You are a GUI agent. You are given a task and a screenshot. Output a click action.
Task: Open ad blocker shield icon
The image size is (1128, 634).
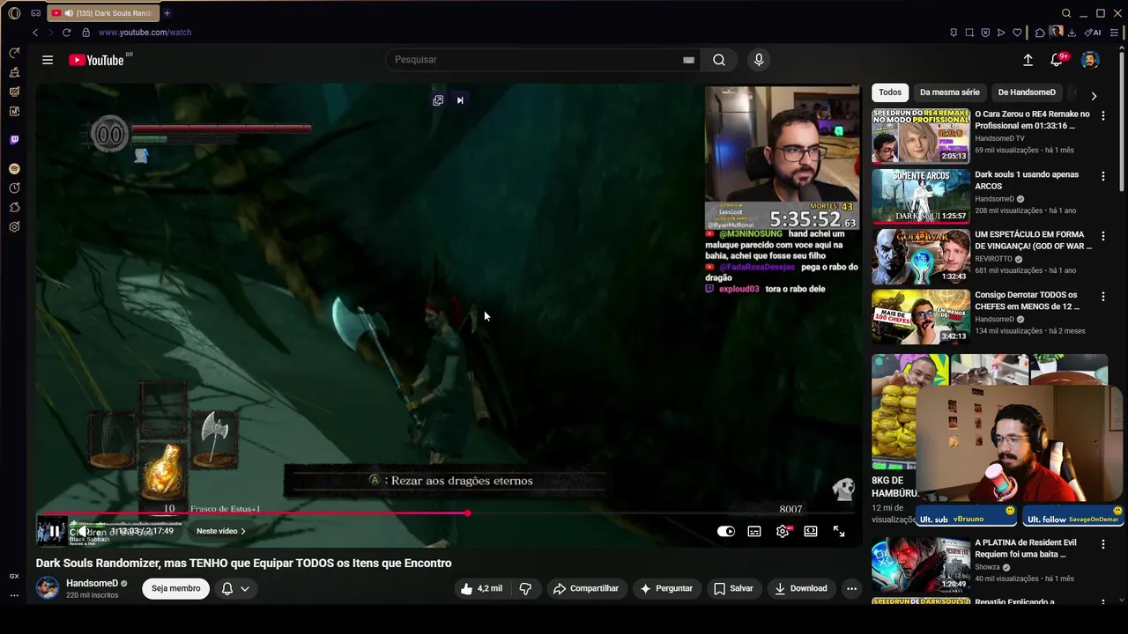pyautogui.click(x=985, y=33)
